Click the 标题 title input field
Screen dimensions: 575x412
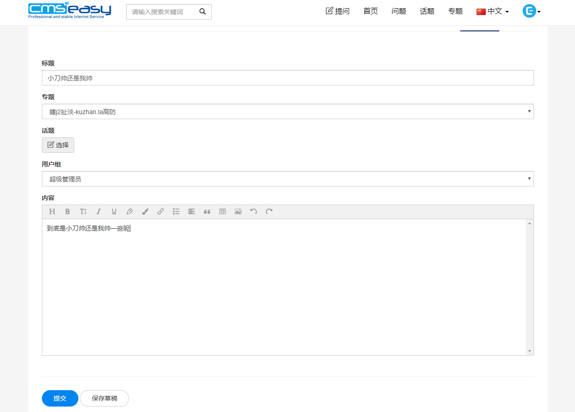coord(287,78)
